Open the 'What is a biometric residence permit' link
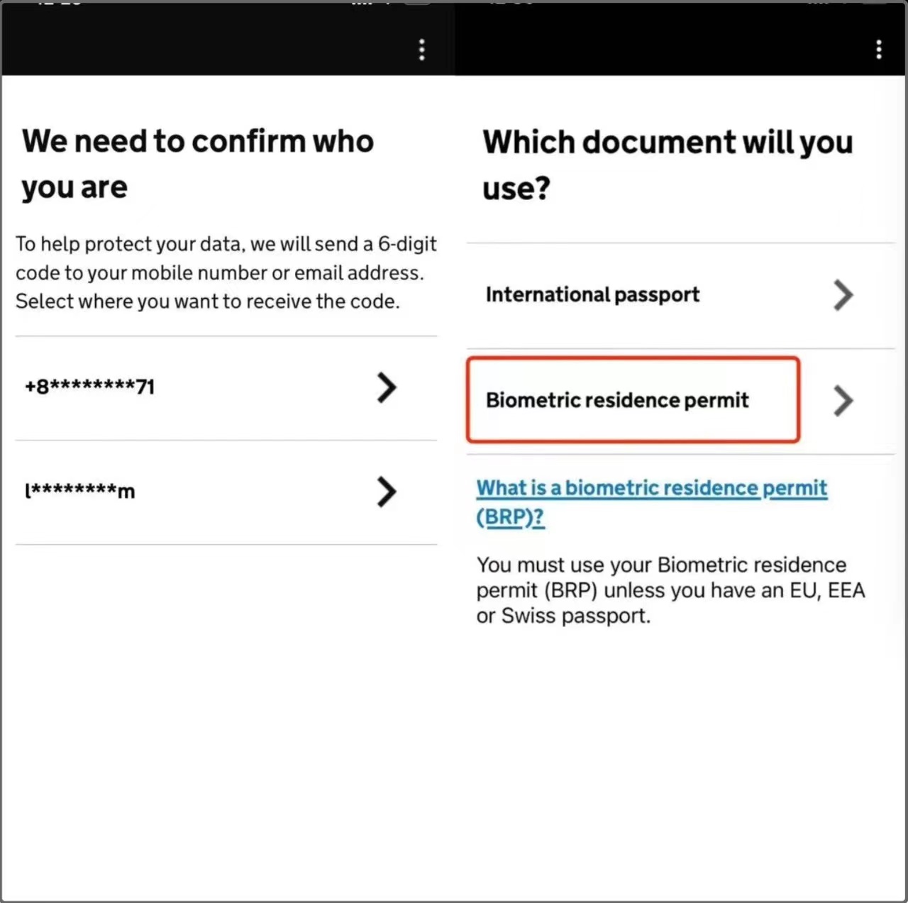 [651, 489]
